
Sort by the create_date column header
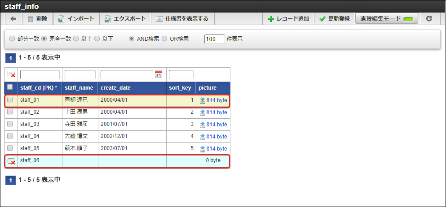(116, 88)
